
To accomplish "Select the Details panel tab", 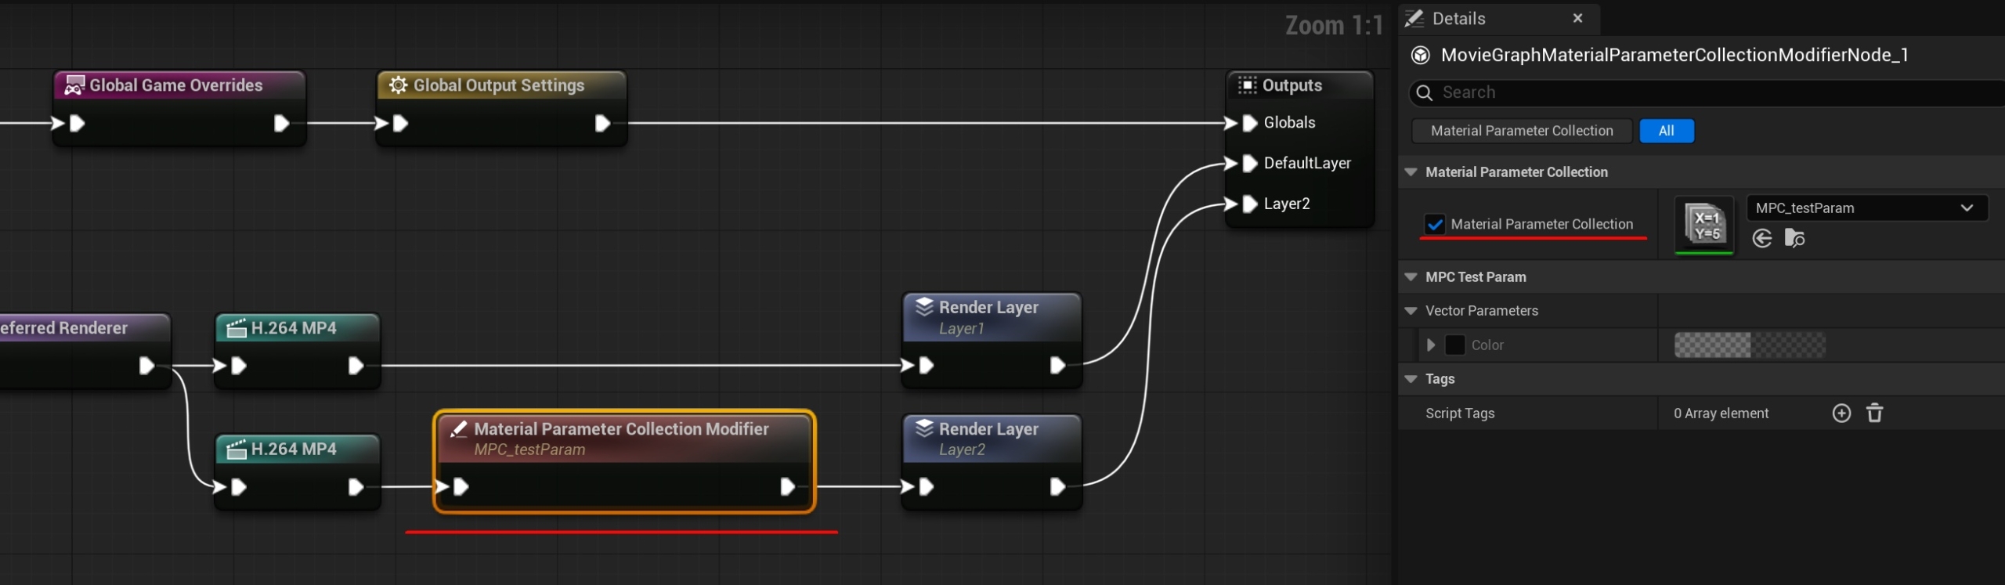I will coord(1458,18).
